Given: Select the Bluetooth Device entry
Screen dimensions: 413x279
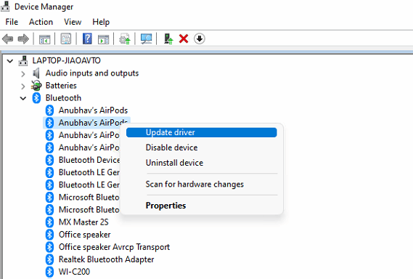Looking at the screenshot, I should coord(89,160).
